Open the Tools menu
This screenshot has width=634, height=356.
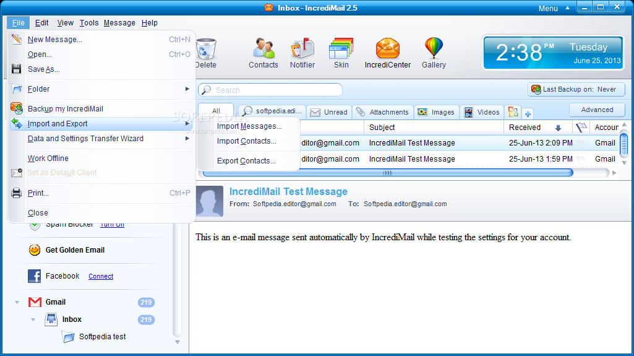tap(89, 23)
